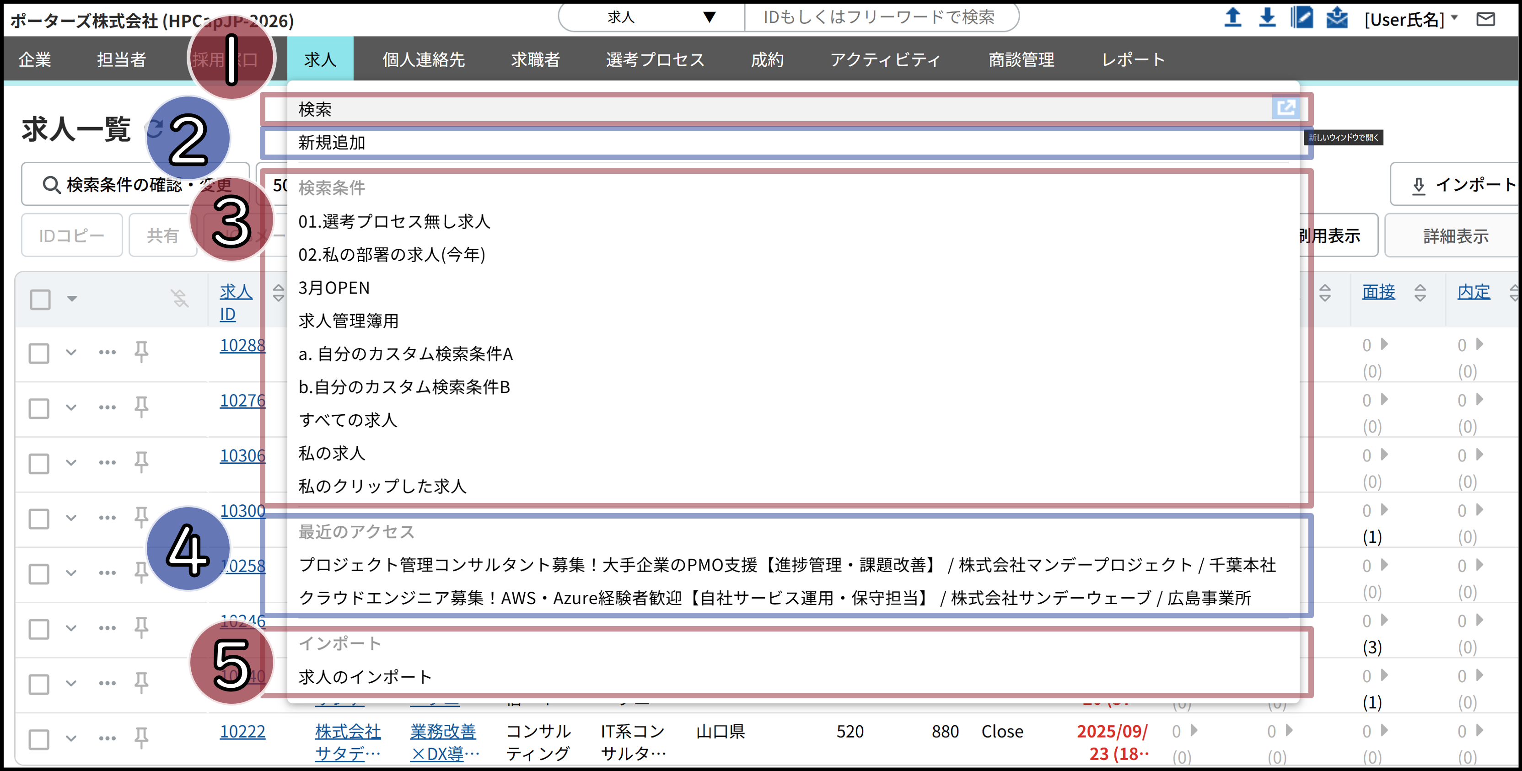Click the compose/edit icon in the top bar

tap(1302, 18)
